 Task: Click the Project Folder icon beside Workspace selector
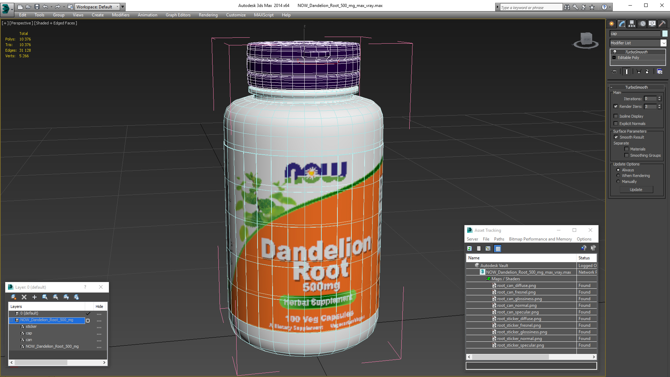(x=70, y=7)
